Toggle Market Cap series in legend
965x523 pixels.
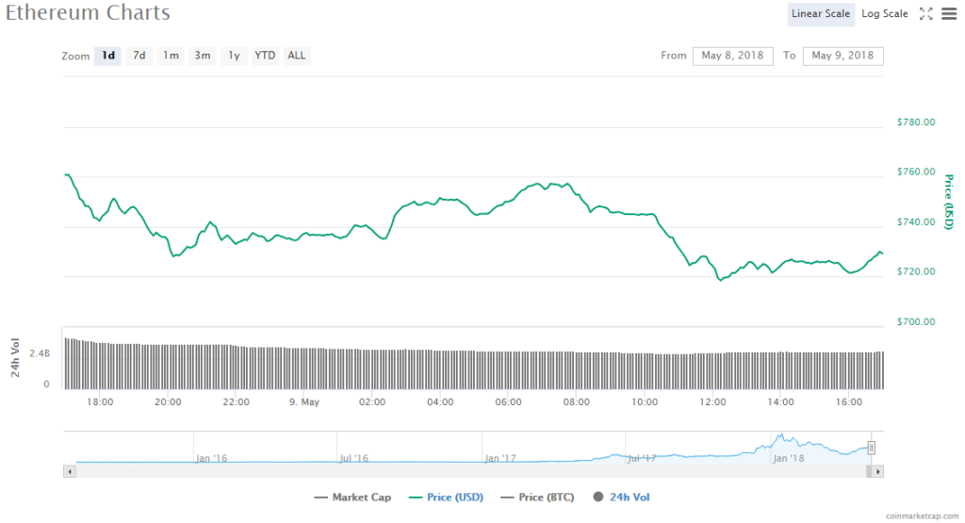click(x=352, y=497)
